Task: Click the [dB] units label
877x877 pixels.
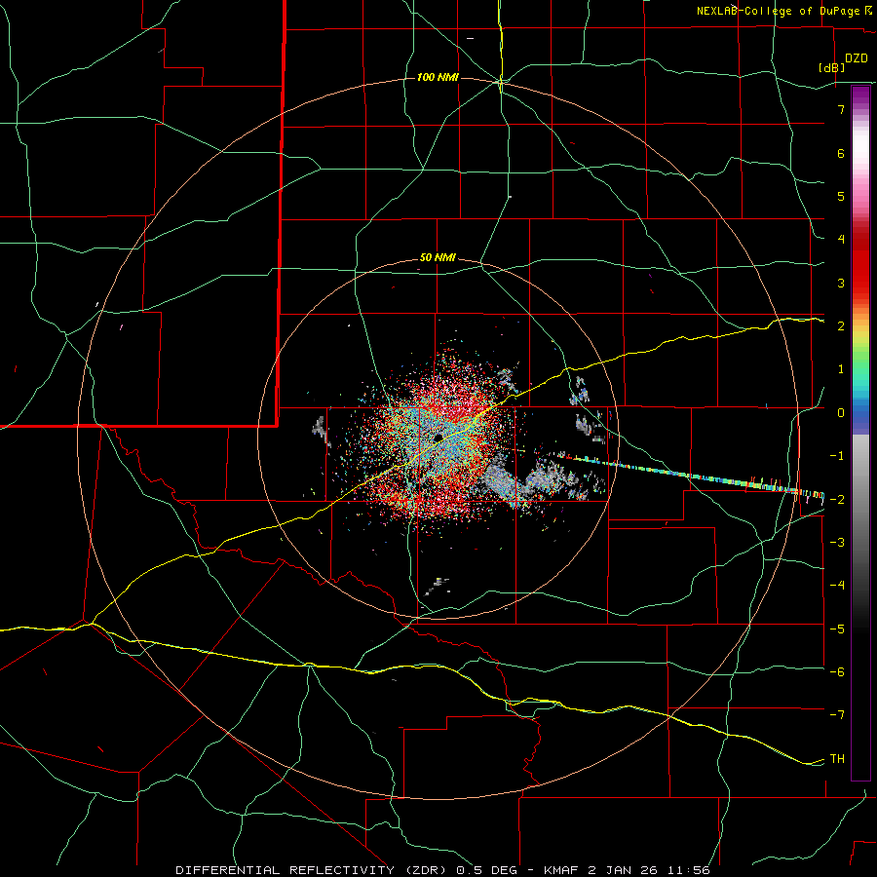Action: 832,67
